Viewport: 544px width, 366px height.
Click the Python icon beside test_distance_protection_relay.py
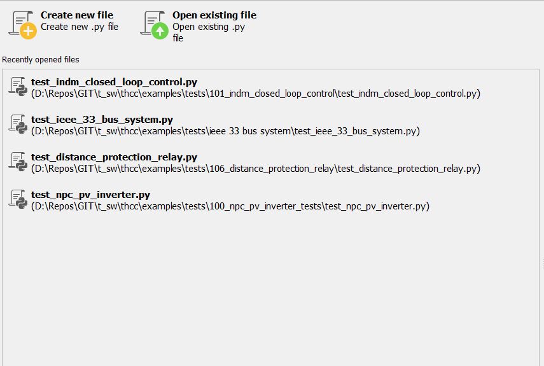[17, 161]
